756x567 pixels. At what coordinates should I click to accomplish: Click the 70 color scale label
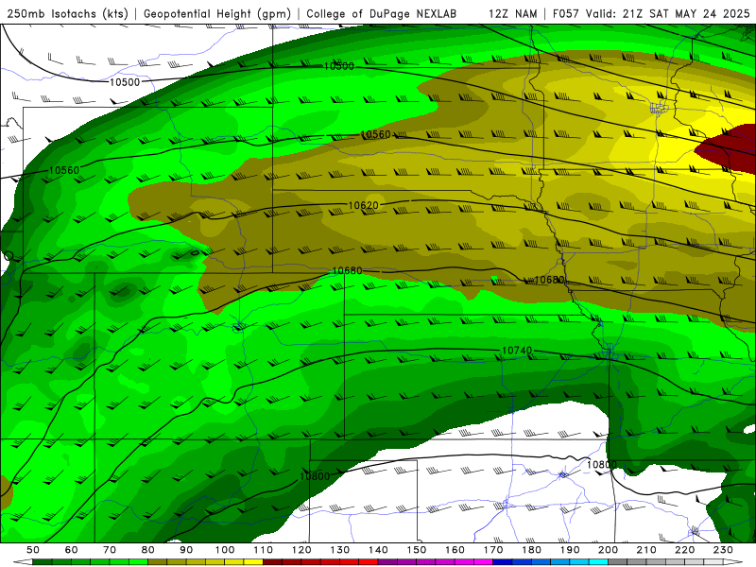110,550
